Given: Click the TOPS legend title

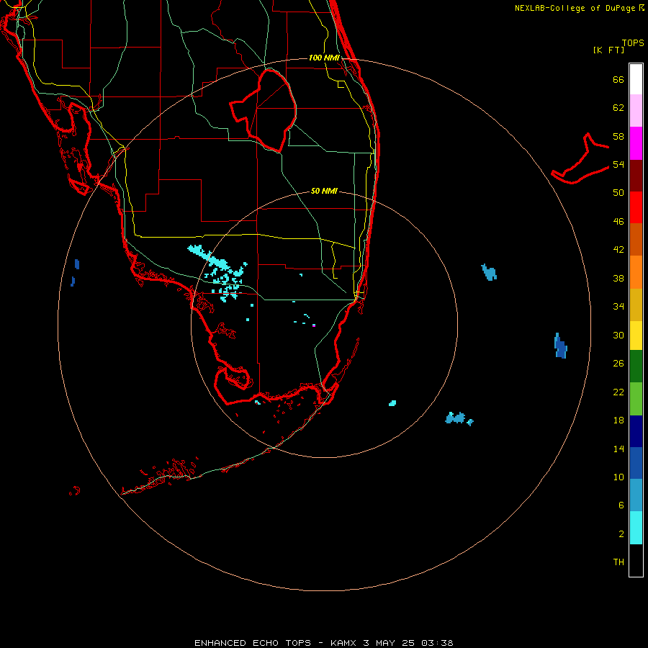Looking at the screenshot, I should pos(633,42).
